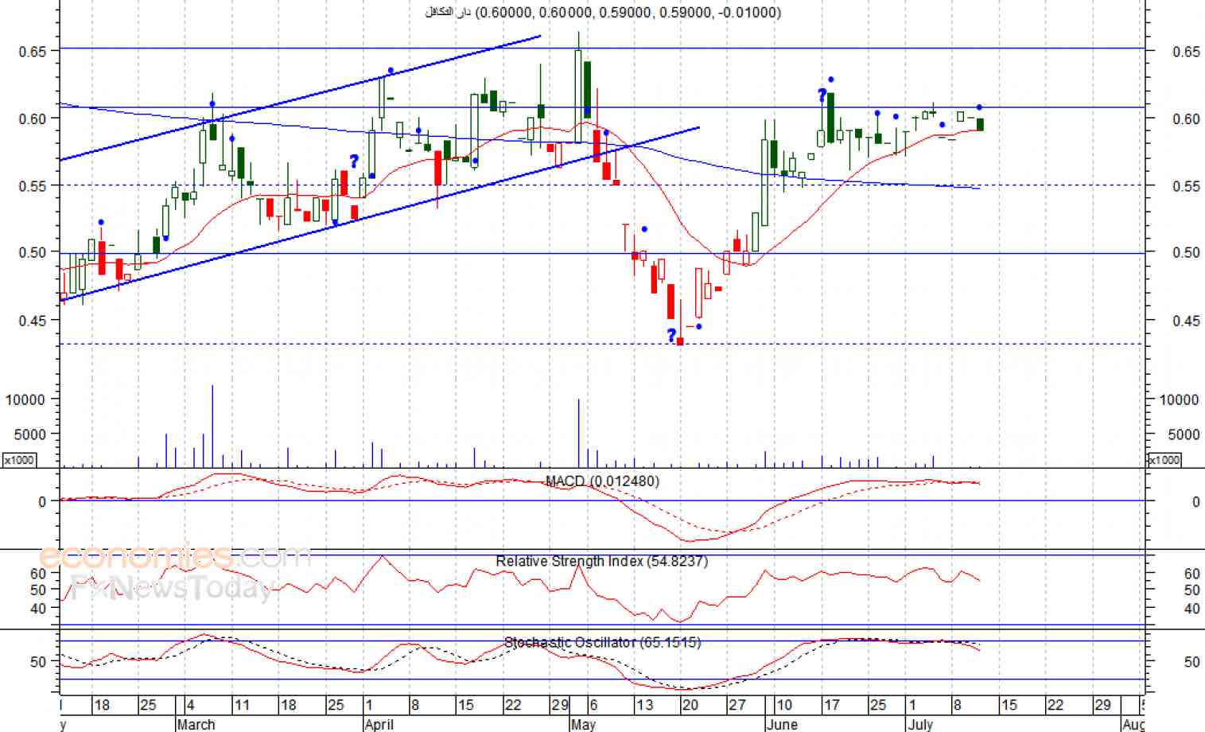The height and width of the screenshot is (732, 1205).
Task: Click the 0.60 price label on right axis
Action: 1186,119
